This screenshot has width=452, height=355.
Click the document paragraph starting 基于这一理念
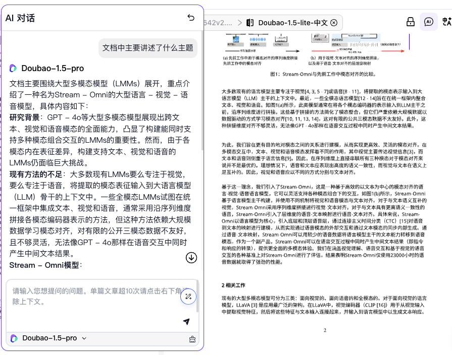[324, 224]
